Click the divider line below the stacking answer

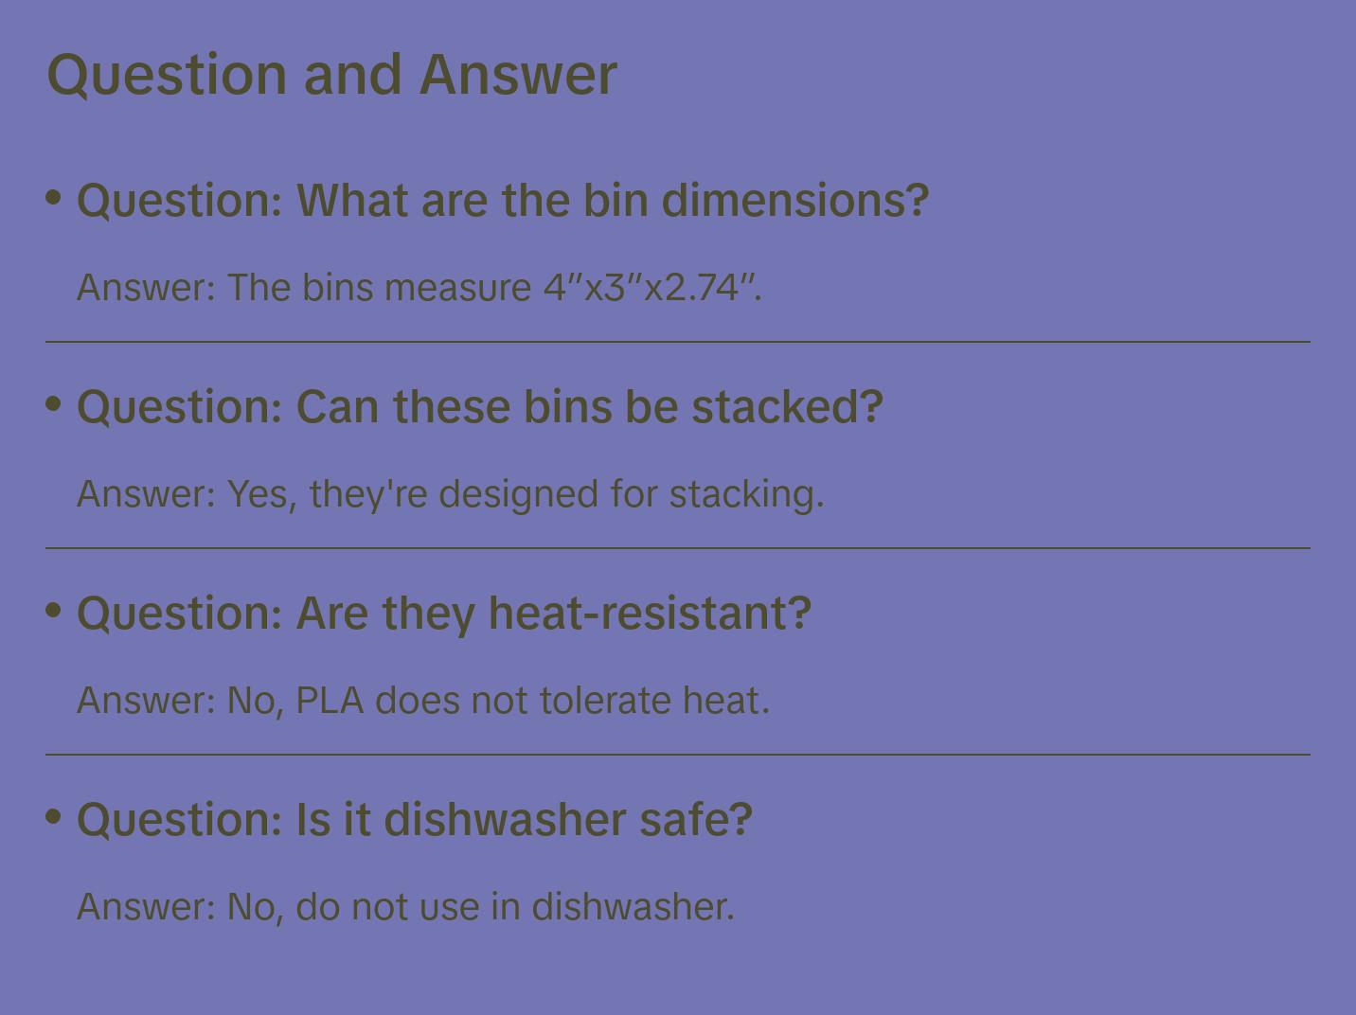tap(678, 548)
